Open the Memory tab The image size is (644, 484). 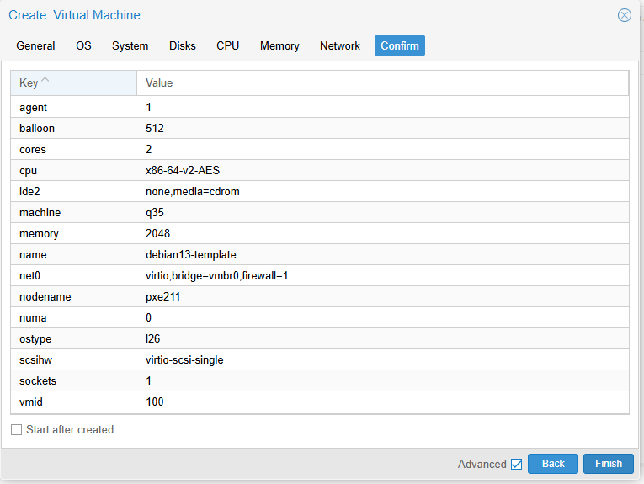[x=279, y=45]
